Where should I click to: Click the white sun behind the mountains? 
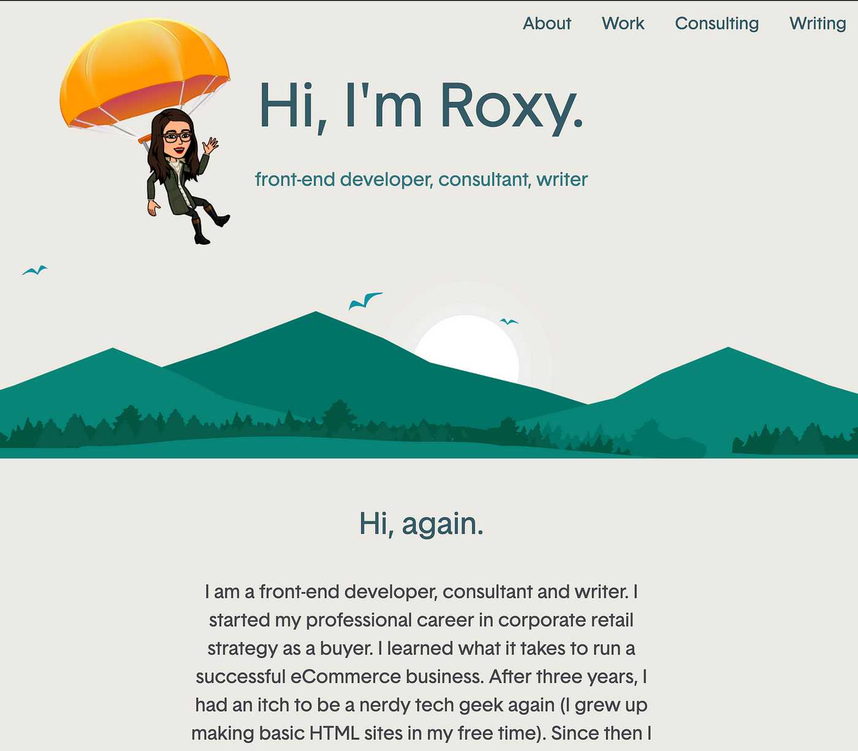[x=467, y=347]
